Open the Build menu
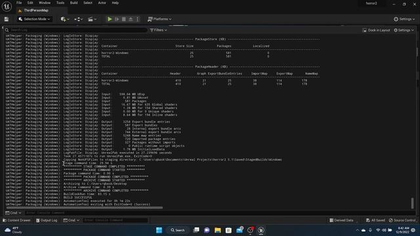 (x=73, y=3)
